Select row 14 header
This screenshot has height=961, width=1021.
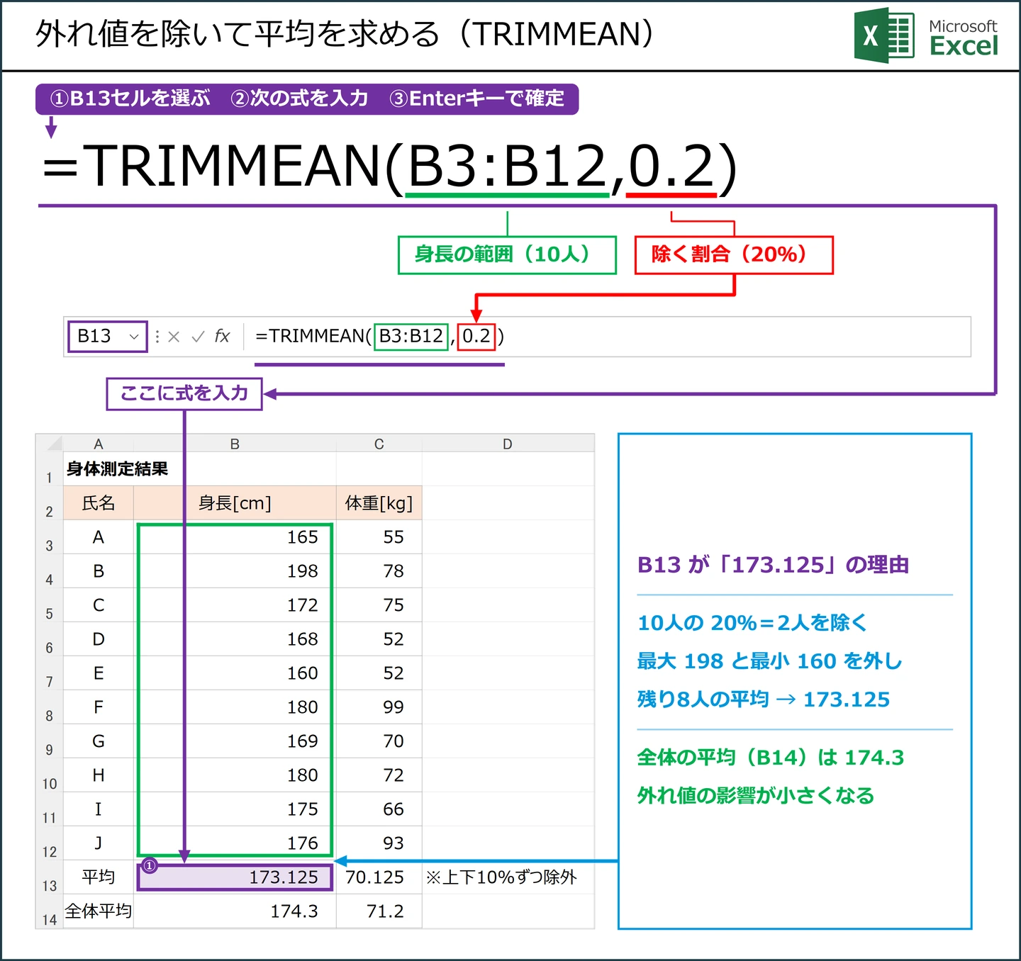click(49, 911)
